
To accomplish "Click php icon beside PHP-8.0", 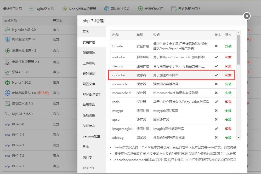I will pos(7,124).
